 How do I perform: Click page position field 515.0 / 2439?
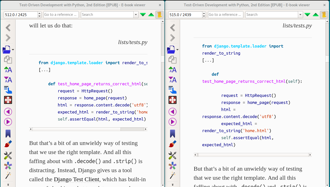[185, 15]
